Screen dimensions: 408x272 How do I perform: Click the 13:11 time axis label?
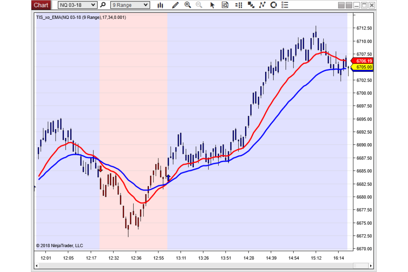[x=181, y=258]
